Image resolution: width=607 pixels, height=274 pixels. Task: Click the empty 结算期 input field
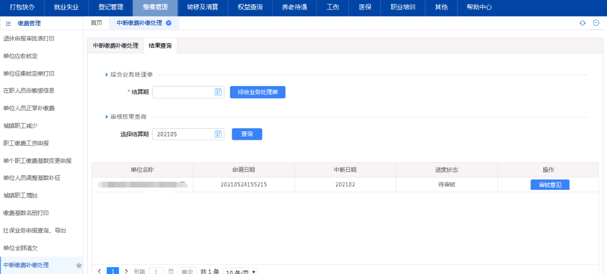pos(183,92)
